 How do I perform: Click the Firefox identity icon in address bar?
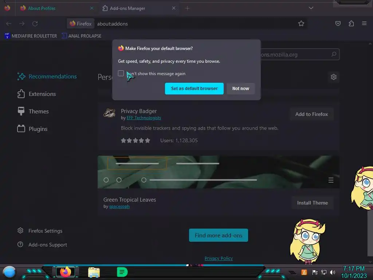tap(81, 24)
